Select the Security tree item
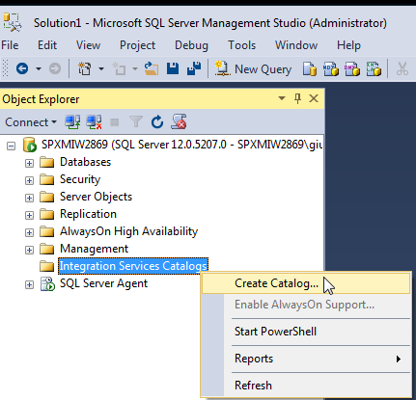The image size is (416, 400). (x=80, y=179)
